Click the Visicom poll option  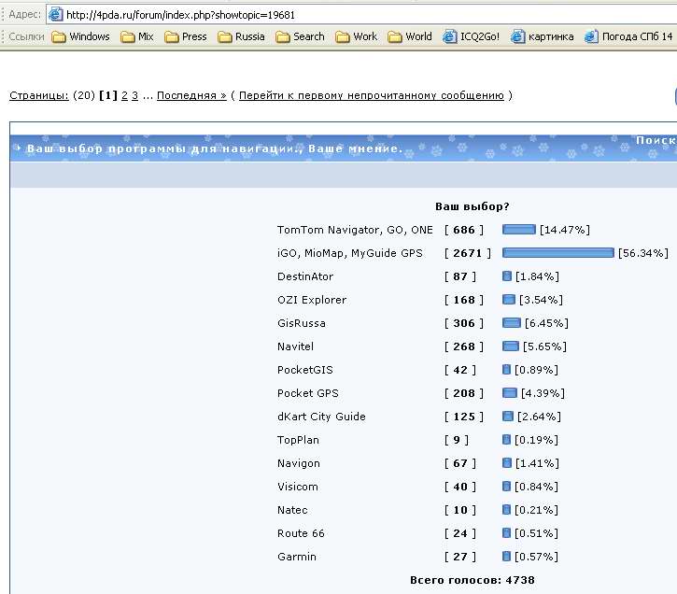click(x=298, y=487)
